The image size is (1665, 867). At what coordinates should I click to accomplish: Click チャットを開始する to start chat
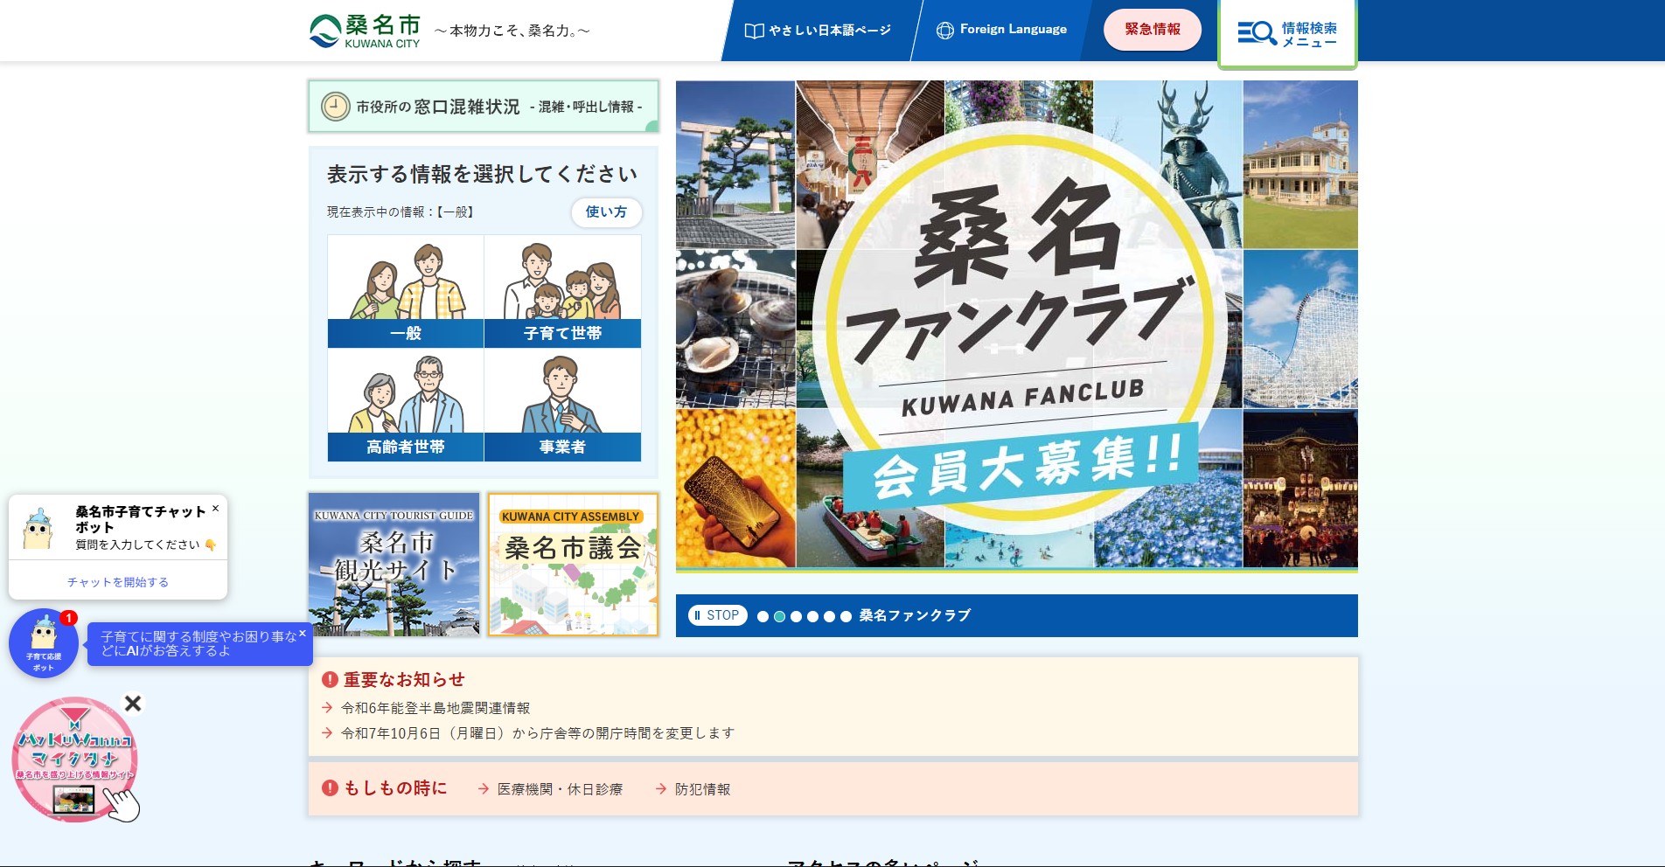(x=118, y=582)
